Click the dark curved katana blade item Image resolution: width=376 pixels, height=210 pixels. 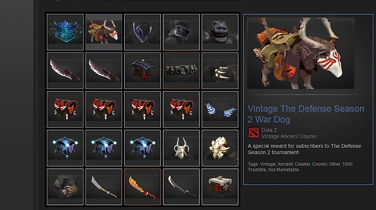point(181,187)
